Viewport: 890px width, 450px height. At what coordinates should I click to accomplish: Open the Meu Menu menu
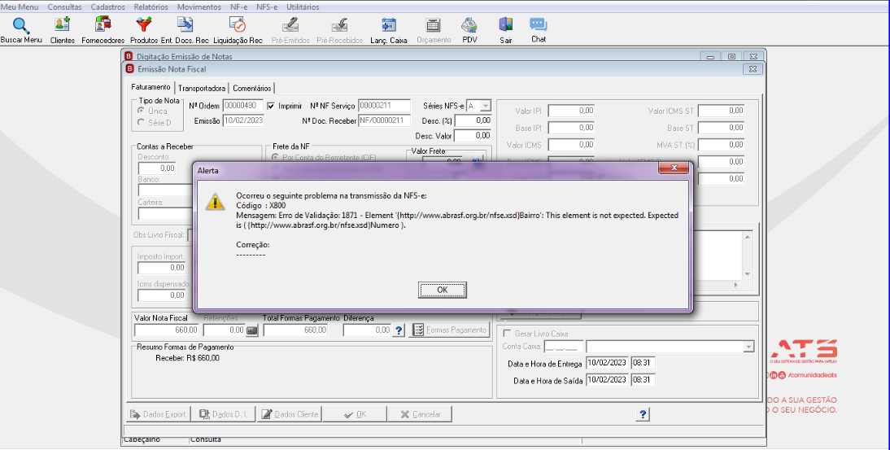pos(20,7)
